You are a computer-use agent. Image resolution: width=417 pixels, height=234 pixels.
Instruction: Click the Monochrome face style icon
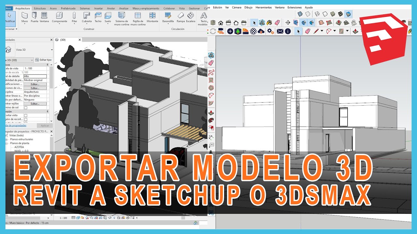(348, 14)
